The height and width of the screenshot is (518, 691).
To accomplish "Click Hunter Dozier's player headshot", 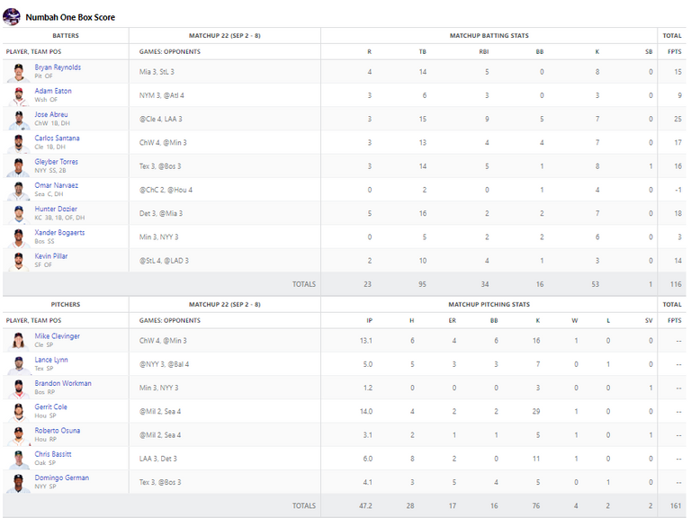I will tap(19, 214).
